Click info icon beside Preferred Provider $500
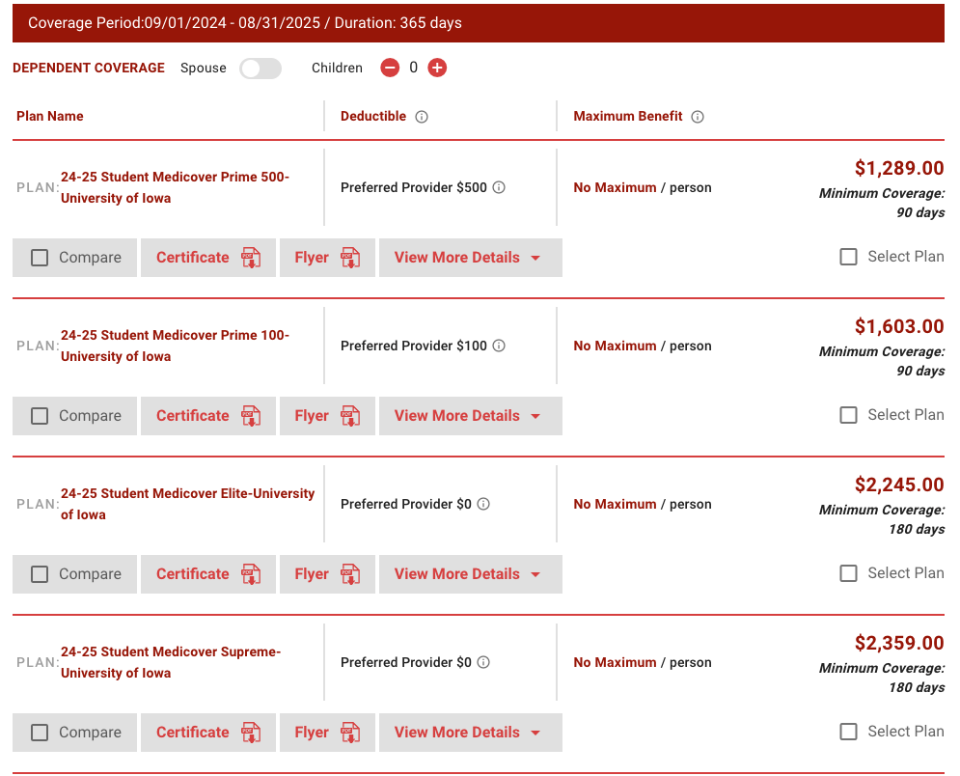Viewport: 960px width, 776px height. pos(499,187)
